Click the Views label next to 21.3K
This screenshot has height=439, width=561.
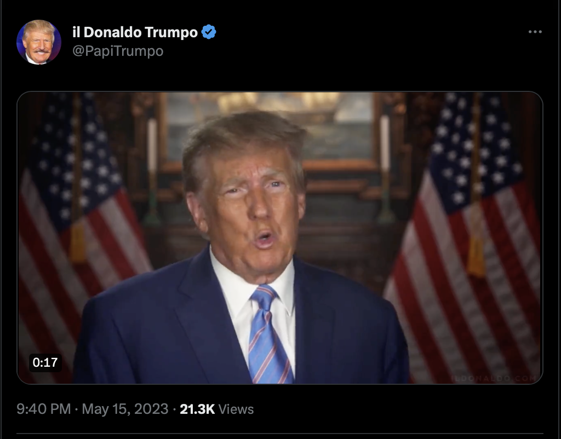(x=236, y=409)
